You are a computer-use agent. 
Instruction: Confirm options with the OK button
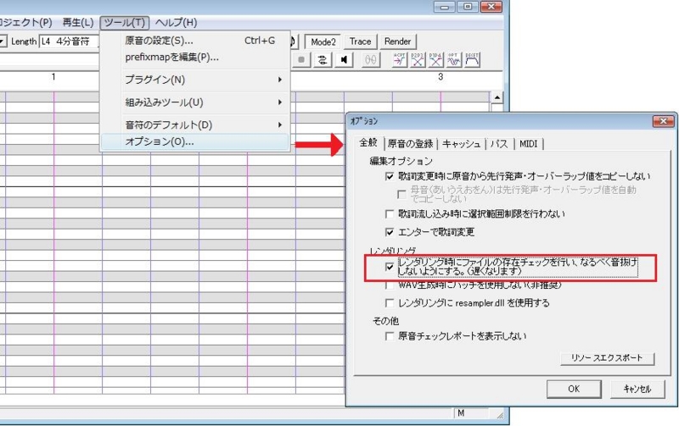[574, 389]
